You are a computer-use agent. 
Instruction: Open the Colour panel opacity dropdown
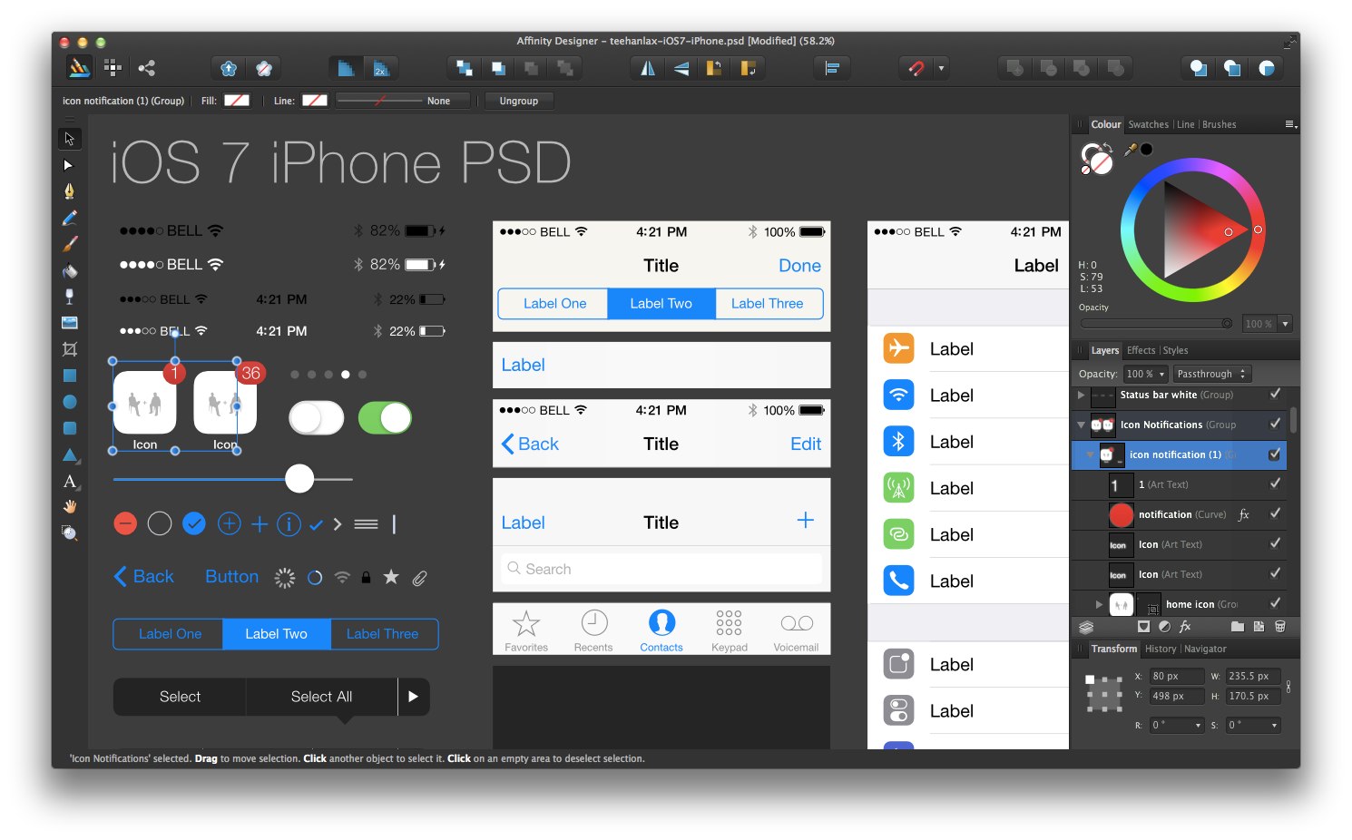(1285, 324)
